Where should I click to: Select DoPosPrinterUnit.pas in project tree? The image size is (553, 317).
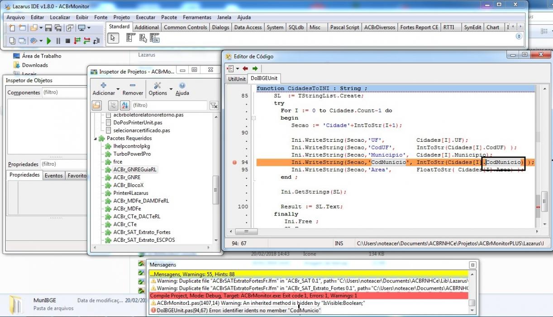pos(138,122)
